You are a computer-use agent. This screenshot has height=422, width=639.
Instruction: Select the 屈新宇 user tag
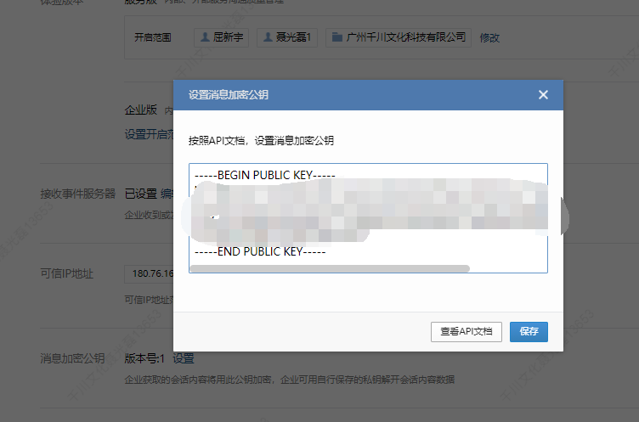(x=221, y=37)
